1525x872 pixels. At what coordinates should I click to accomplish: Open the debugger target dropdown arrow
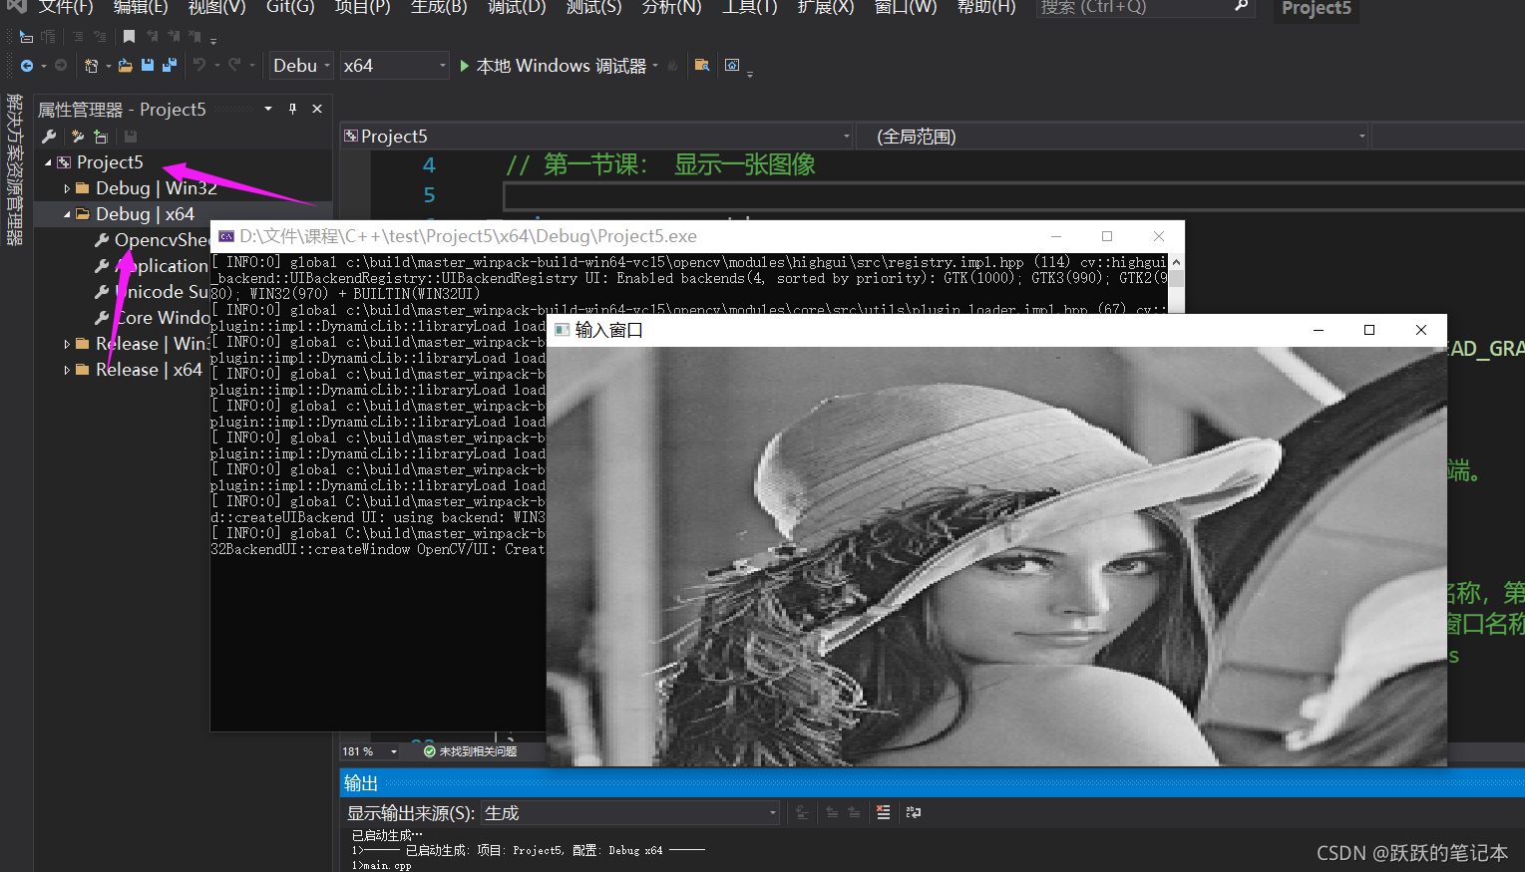tap(656, 66)
